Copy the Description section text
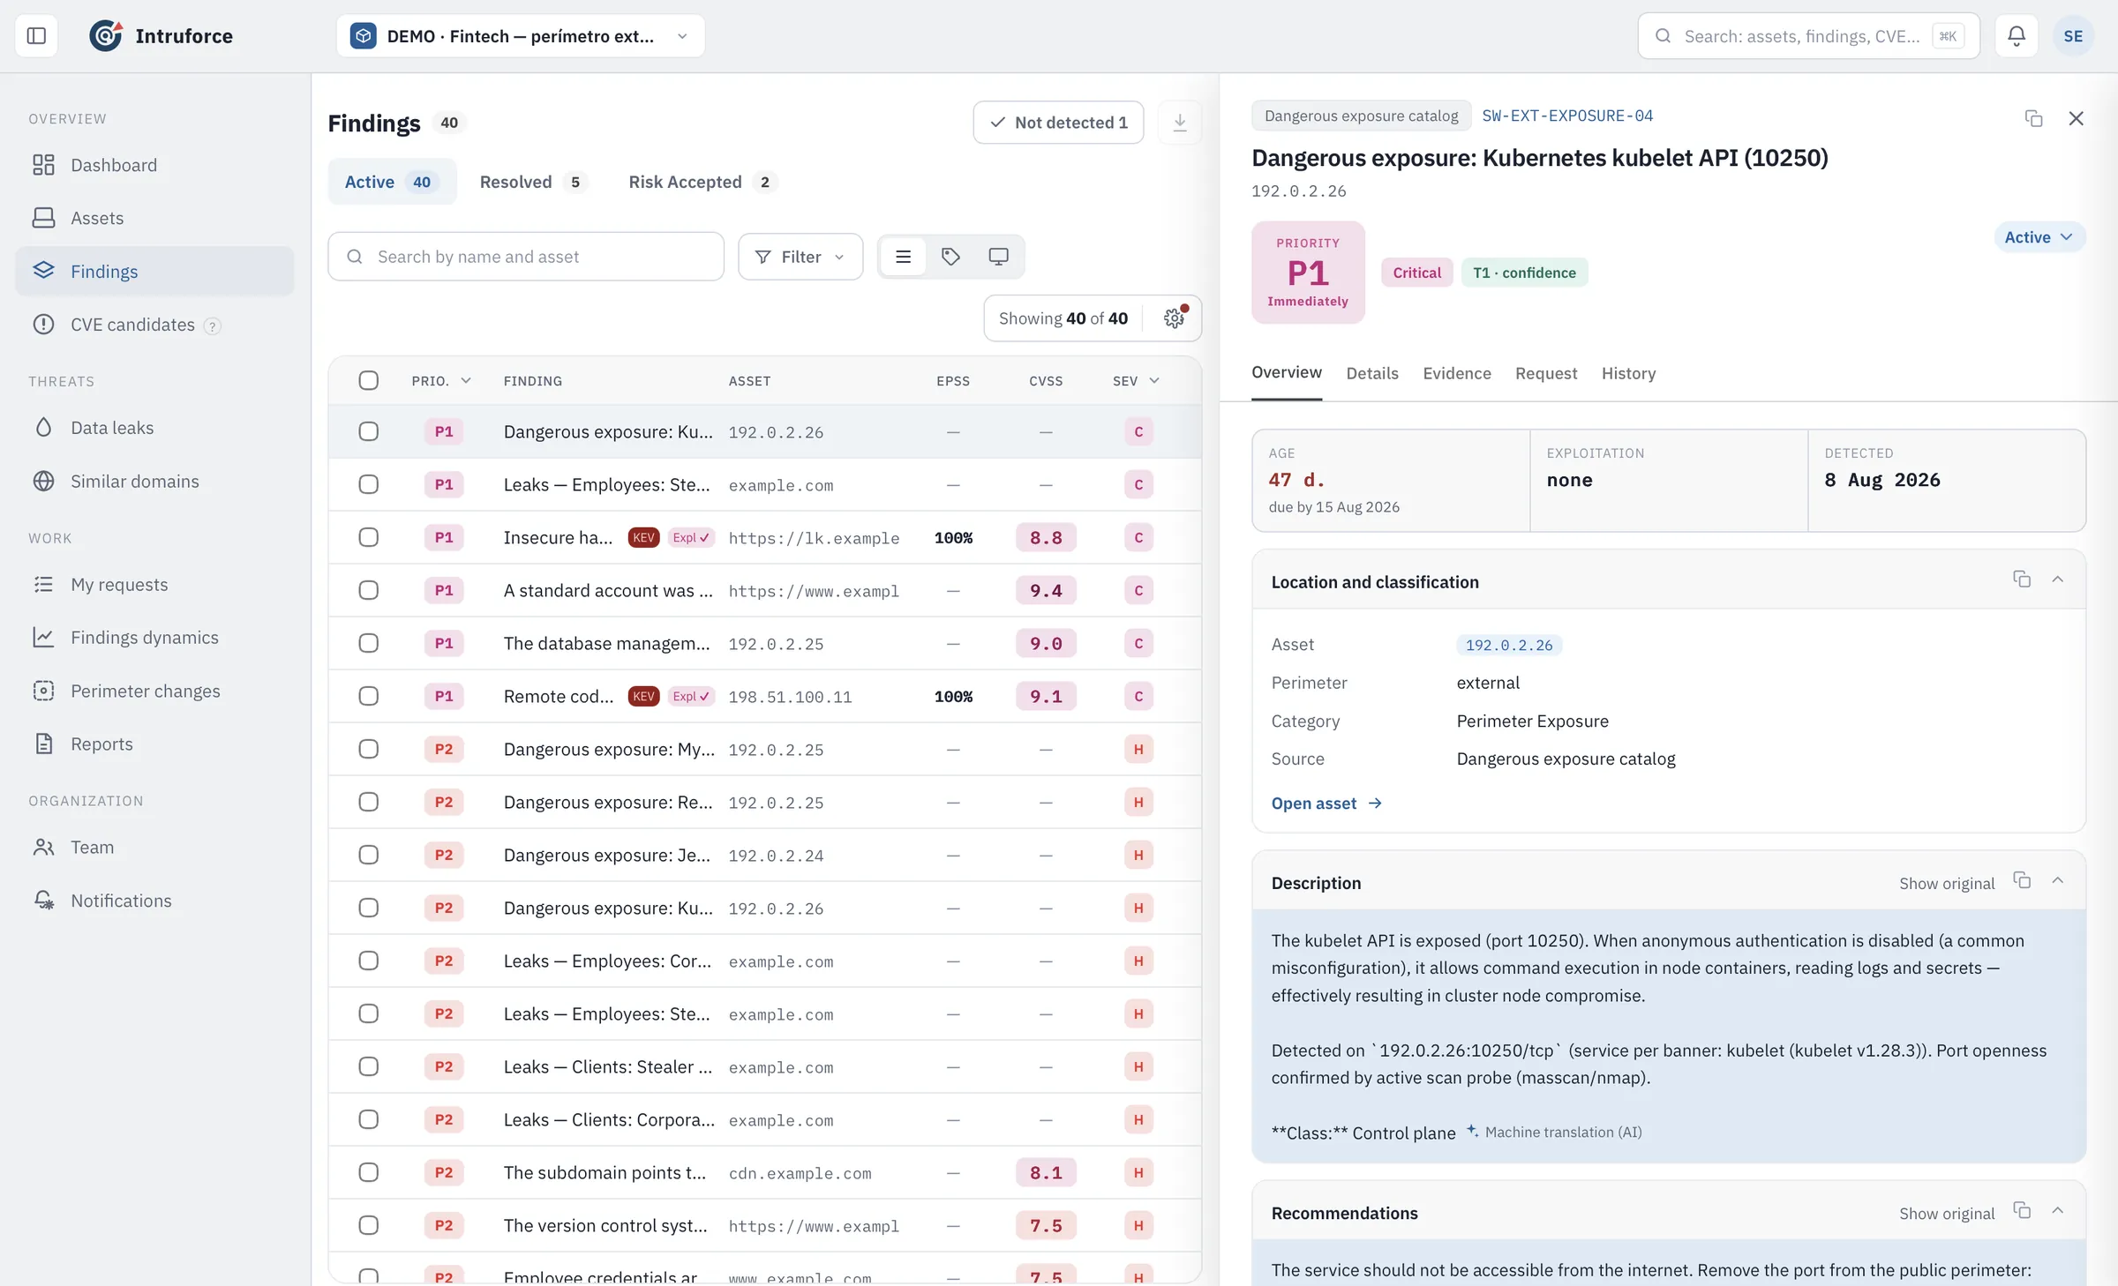This screenshot has width=2118, height=1286. coord(2022,880)
